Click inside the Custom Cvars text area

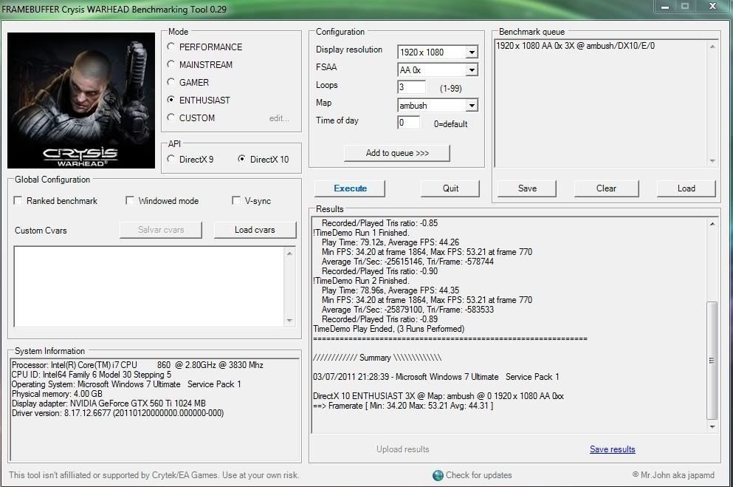pyautogui.click(x=148, y=286)
